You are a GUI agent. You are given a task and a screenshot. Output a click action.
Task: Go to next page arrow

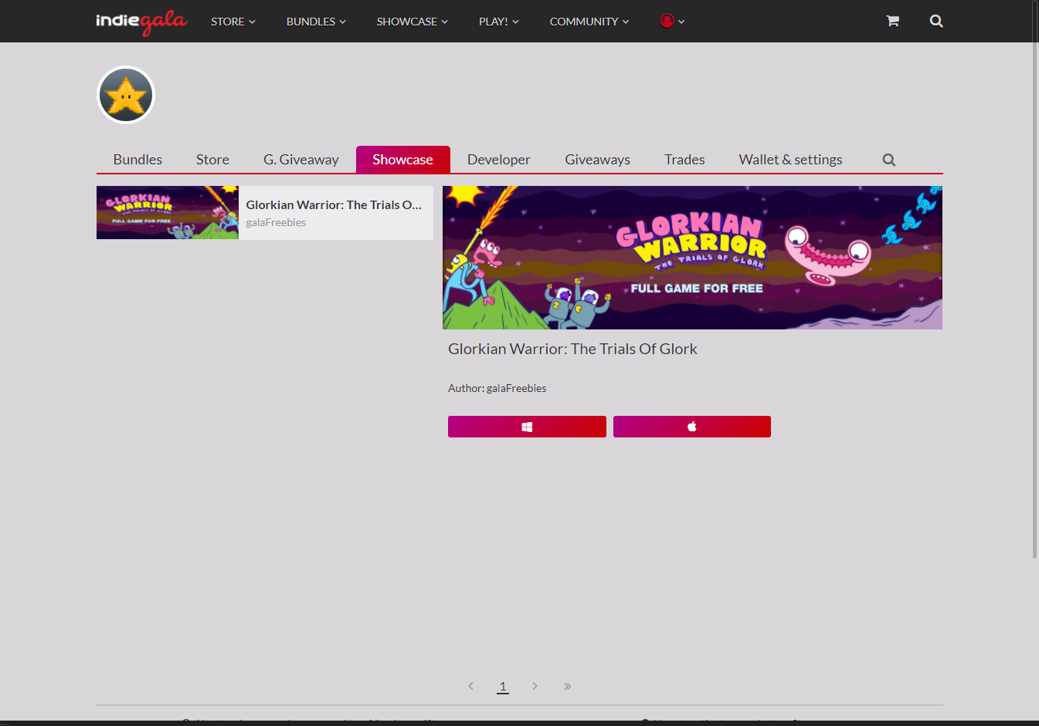[535, 686]
